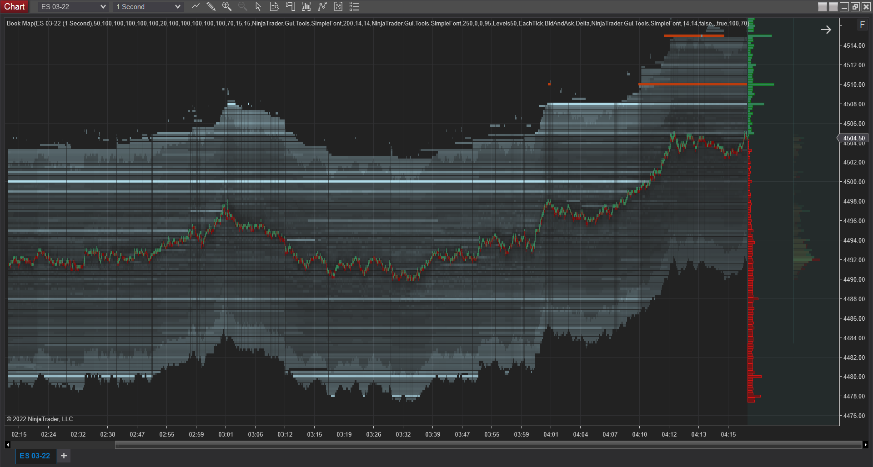Add a new tab with plus button
This screenshot has height=467, width=873.
click(64, 456)
